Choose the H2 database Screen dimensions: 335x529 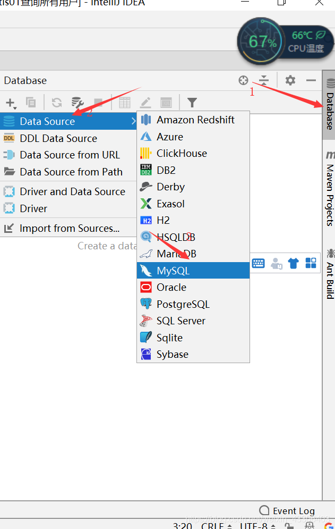[193, 220]
